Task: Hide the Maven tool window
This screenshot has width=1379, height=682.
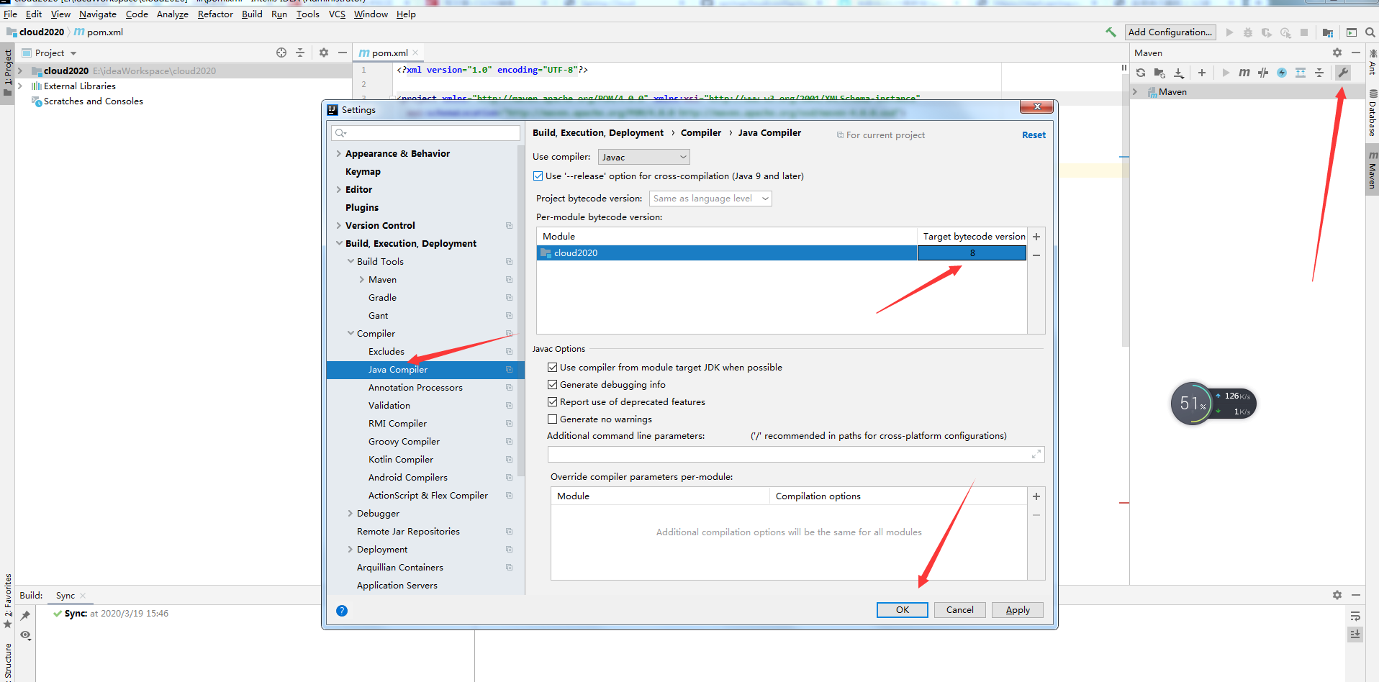Action: tap(1356, 53)
